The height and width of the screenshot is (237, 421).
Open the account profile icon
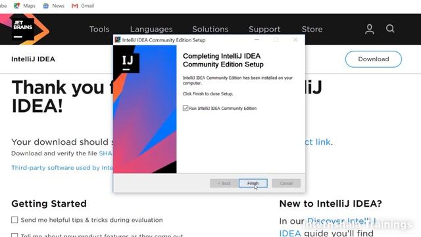coord(370,29)
